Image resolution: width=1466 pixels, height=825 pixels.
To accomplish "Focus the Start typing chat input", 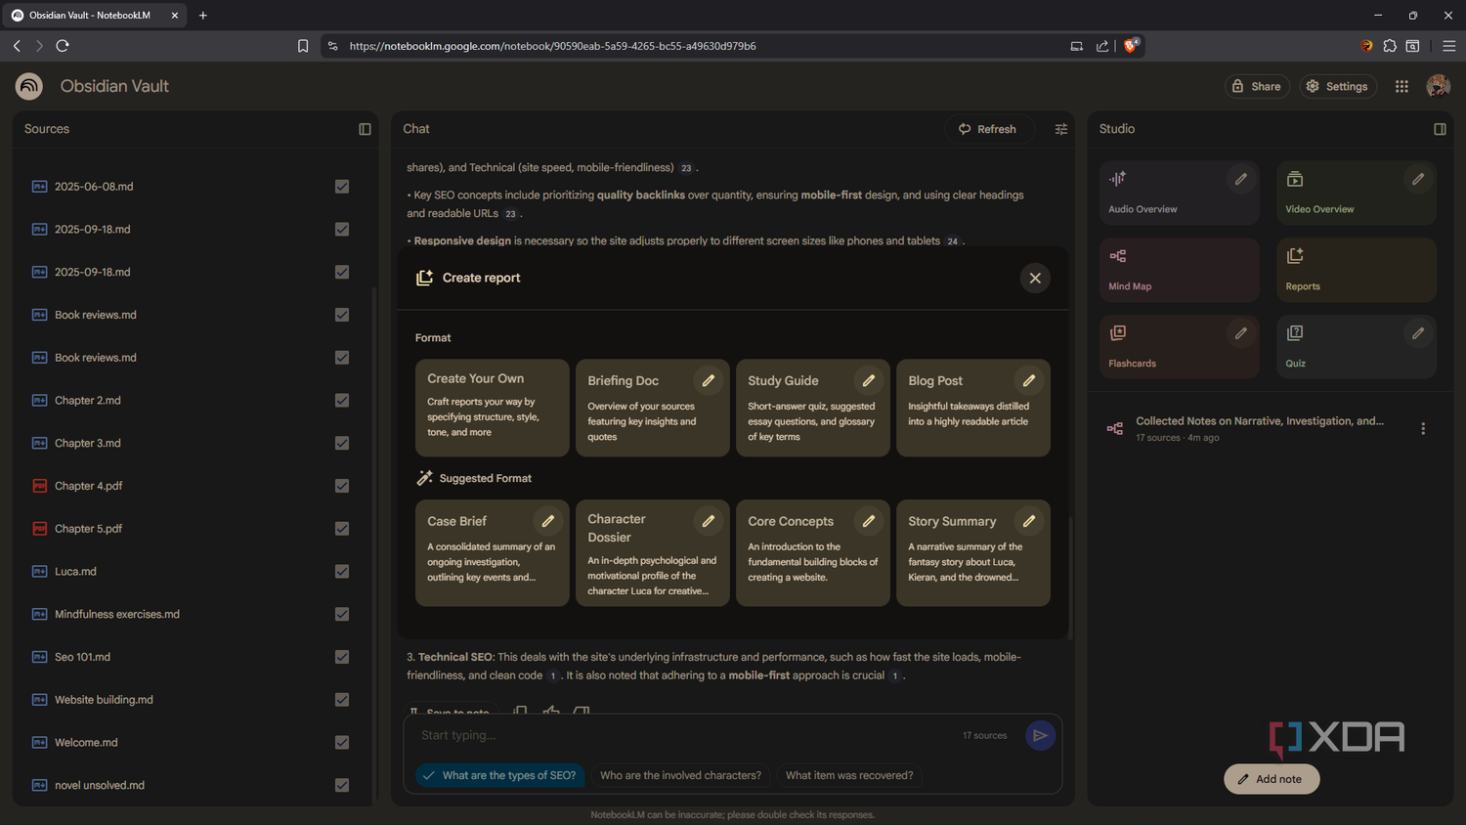I will coord(684,735).
